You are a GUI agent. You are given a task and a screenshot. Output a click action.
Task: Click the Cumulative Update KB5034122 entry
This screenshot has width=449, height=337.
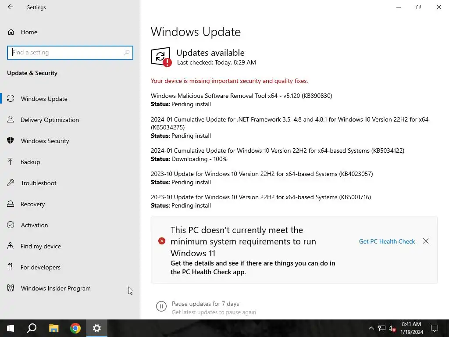tap(278, 151)
